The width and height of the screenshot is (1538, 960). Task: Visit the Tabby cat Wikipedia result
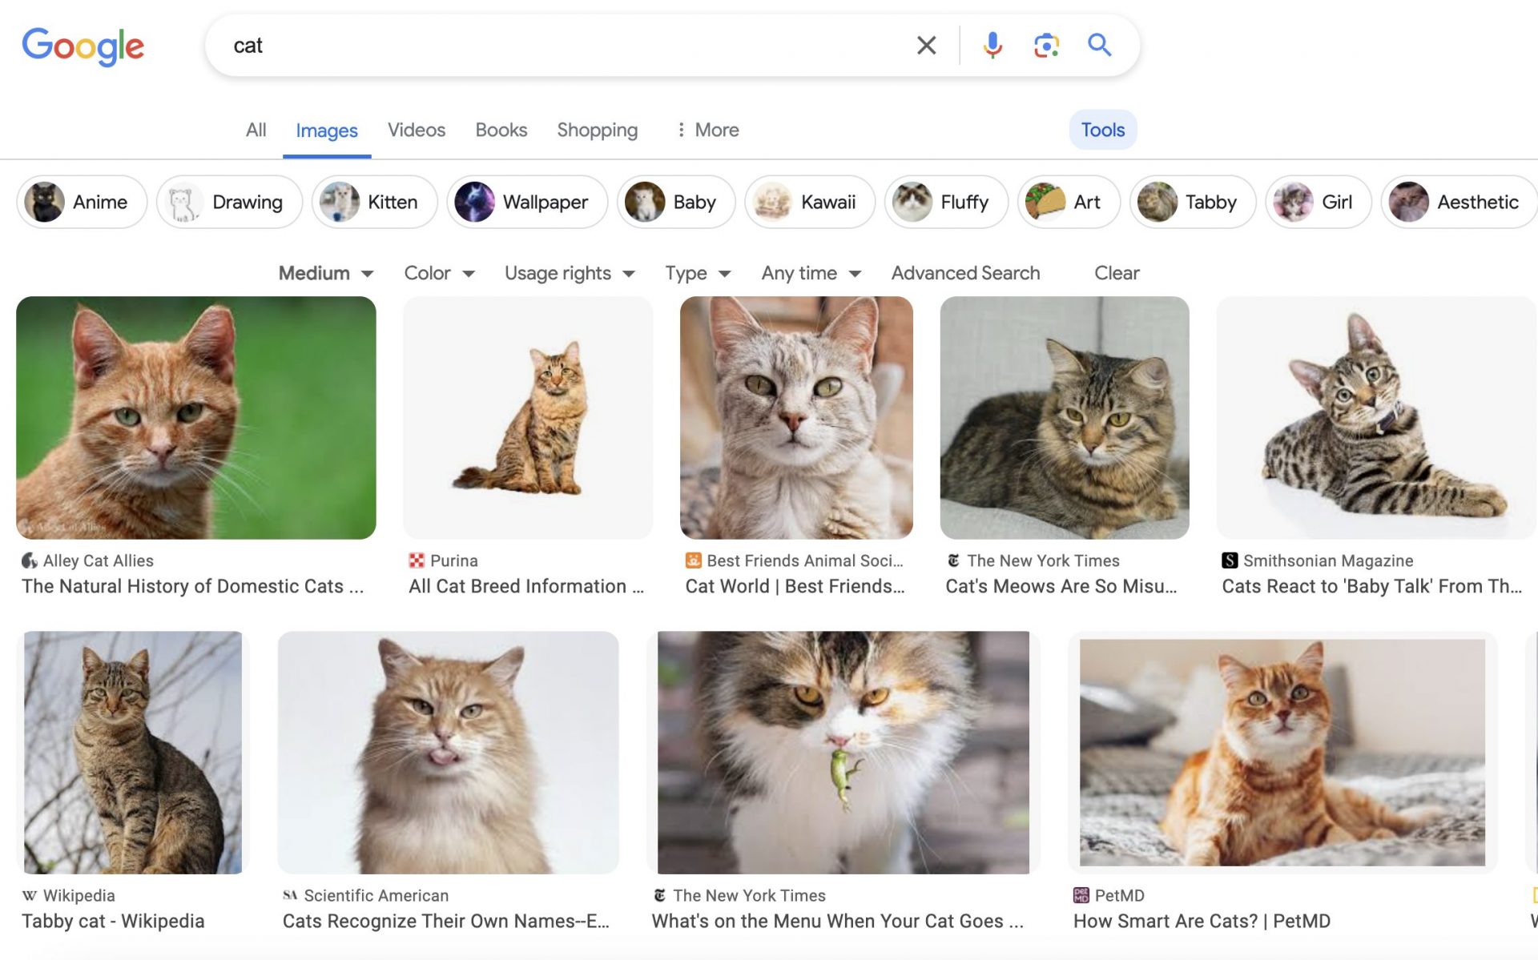pyautogui.click(x=114, y=921)
